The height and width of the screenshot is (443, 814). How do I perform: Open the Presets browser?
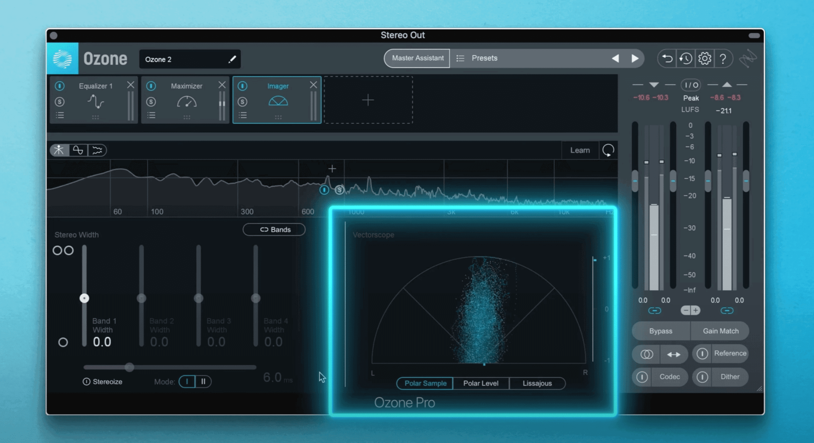point(484,58)
